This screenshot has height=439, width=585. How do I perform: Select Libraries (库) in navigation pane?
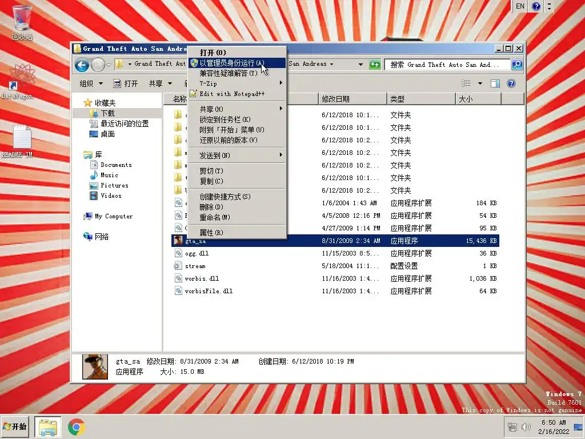93,154
